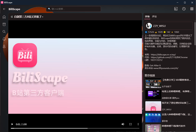Open thumbnail for 我开发了更轻便的B站第三 video
The width and height of the screenshot is (196, 132).
(x=153, y=106)
